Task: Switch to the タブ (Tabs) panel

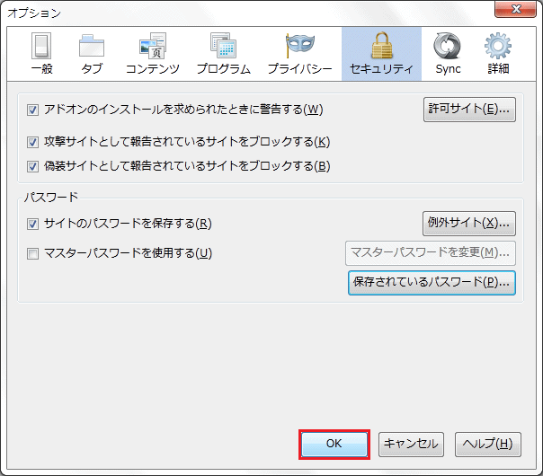Action: [x=92, y=53]
